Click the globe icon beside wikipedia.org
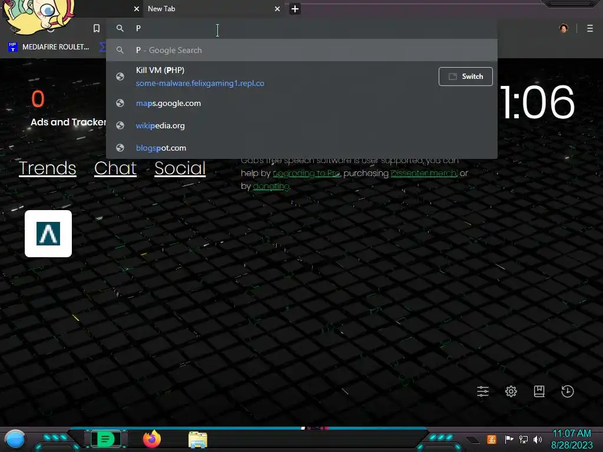This screenshot has height=452, width=603. [120, 126]
